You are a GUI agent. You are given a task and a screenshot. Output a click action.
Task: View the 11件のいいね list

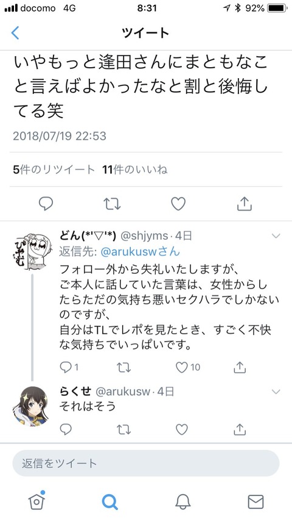point(135,170)
